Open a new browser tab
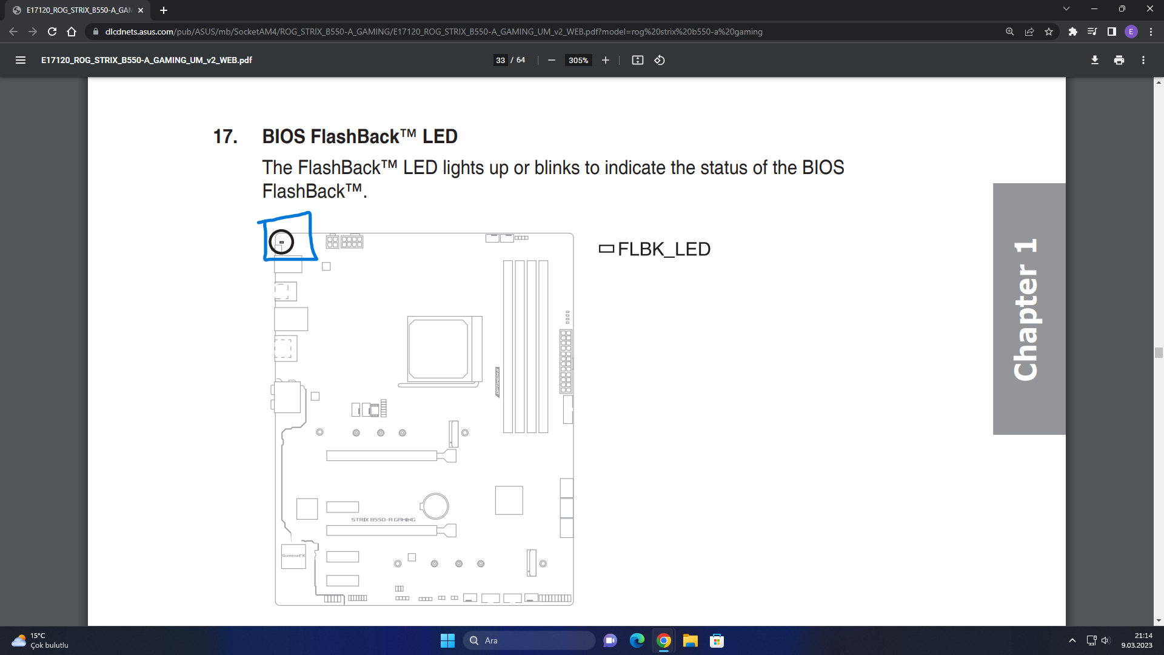 tap(164, 10)
